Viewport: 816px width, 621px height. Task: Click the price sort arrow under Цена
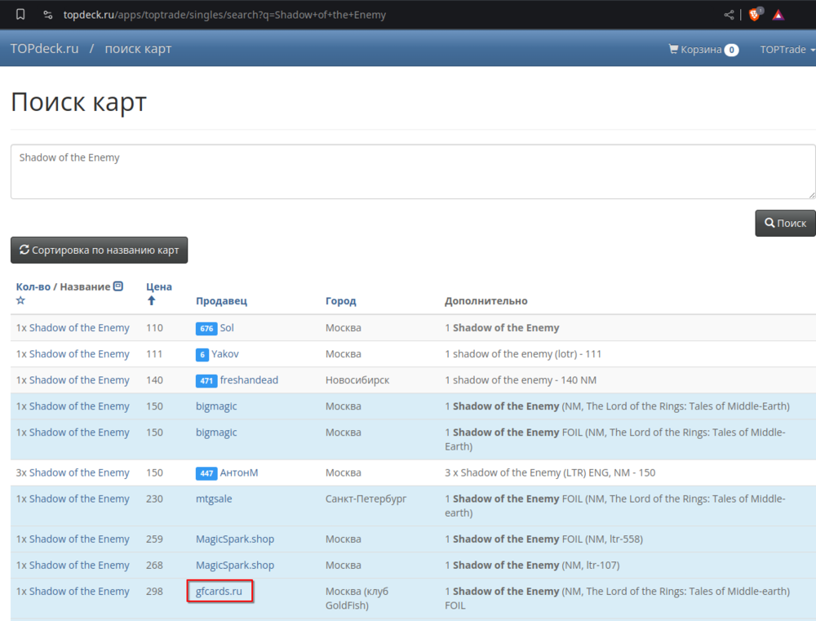pyautogui.click(x=151, y=301)
